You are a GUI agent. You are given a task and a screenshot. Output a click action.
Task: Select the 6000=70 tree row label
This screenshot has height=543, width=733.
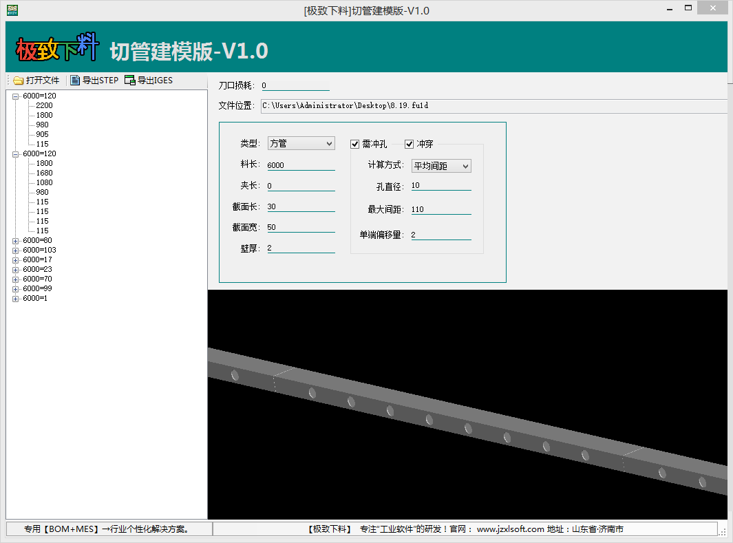coord(37,279)
